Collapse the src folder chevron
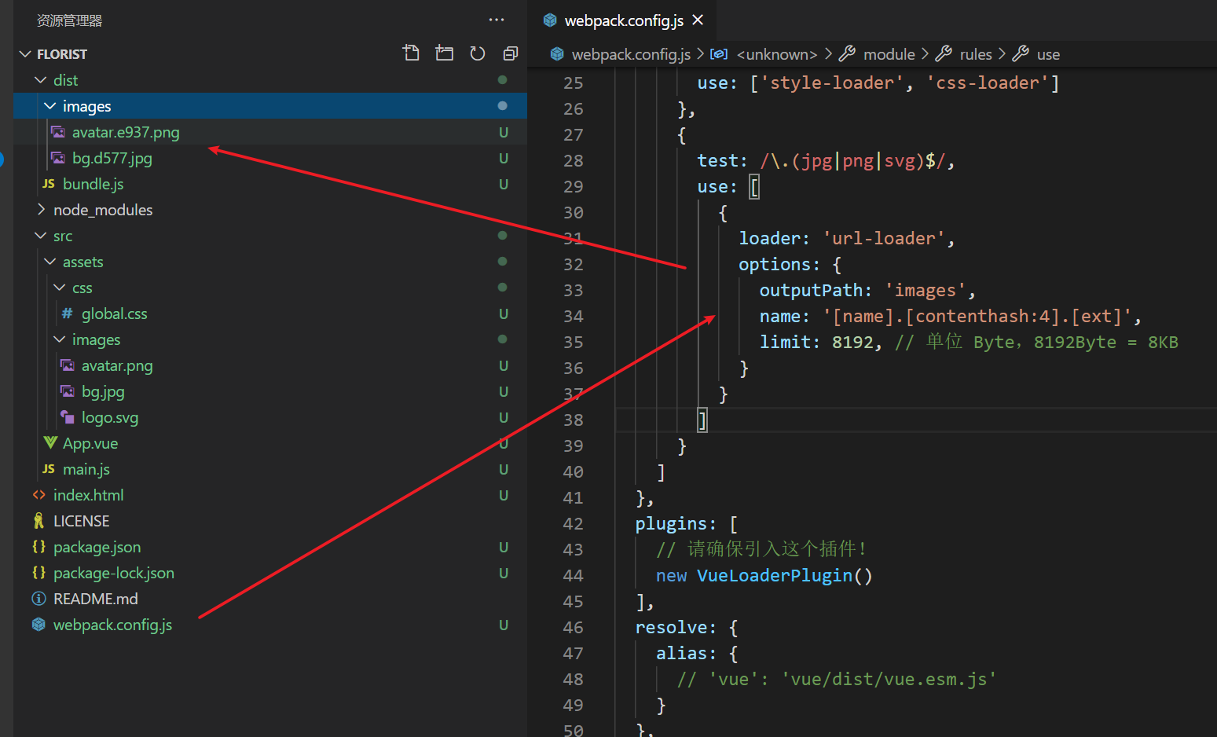The width and height of the screenshot is (1217, 737). click(x=41, y=236)
